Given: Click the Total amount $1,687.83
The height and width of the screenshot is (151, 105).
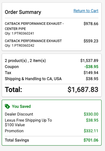Looking at the screenshot, I should tap(83, 90).
